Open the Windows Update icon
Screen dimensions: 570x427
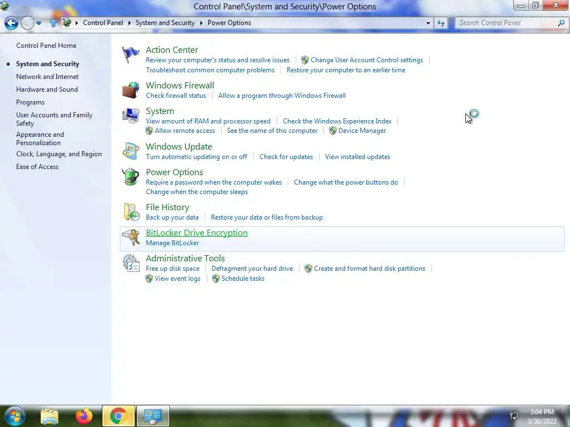pos(130,151)
